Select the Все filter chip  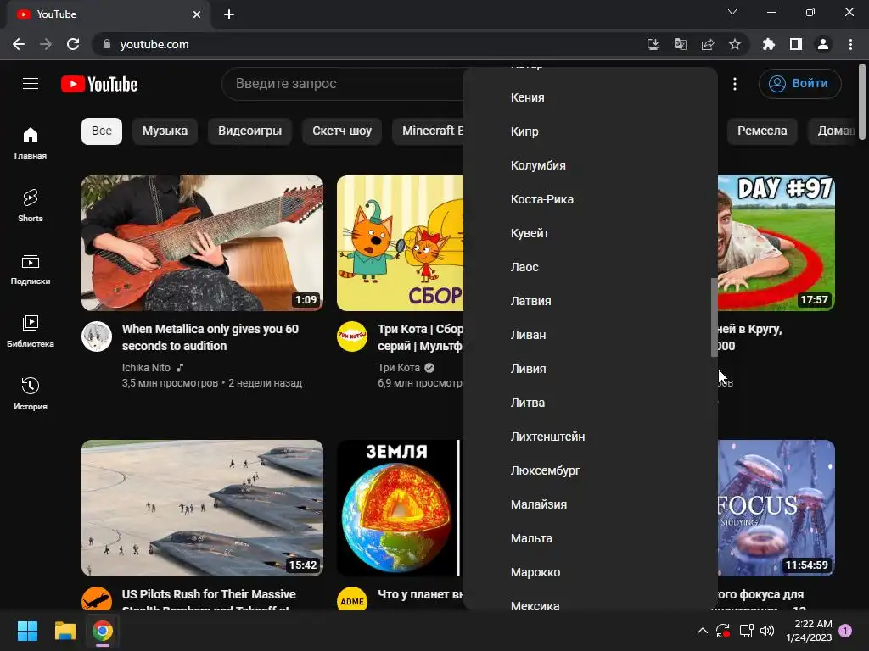pyautogui.click(x=102, y=131)
